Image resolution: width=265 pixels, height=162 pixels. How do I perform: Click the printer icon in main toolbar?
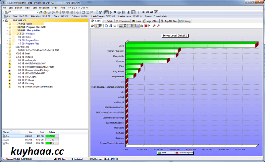[78, 12]
